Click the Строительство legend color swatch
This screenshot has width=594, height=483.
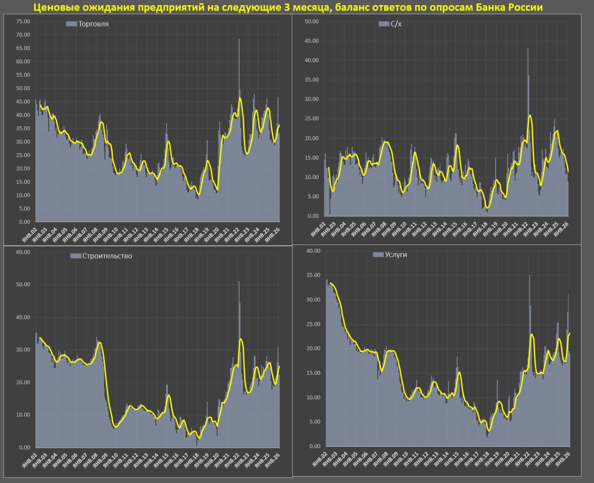coord(76,256)
